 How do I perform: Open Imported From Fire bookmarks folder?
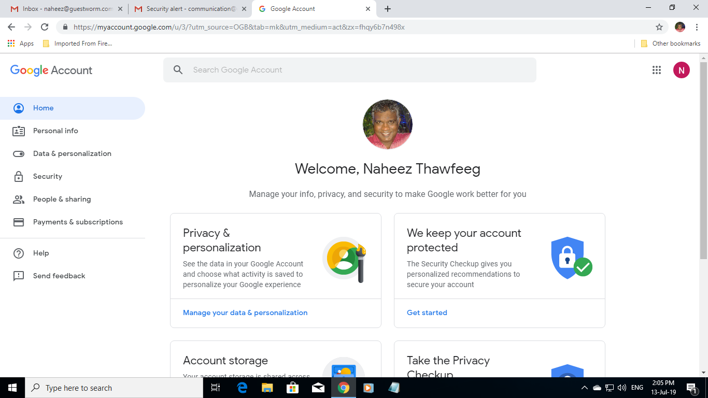pos(78,44)
